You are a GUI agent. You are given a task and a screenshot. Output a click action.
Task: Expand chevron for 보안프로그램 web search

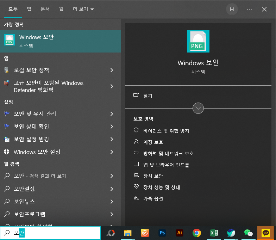click(x=112, y=214)
